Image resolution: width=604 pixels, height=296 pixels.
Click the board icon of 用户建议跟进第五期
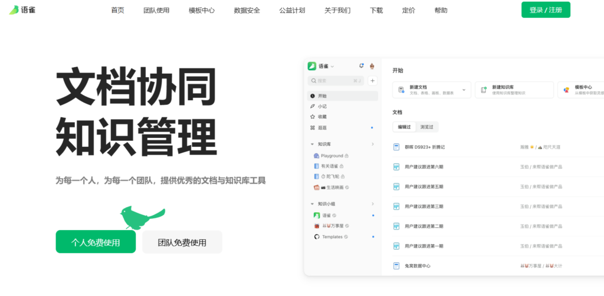pyautogui.click(x=396, y=187)
